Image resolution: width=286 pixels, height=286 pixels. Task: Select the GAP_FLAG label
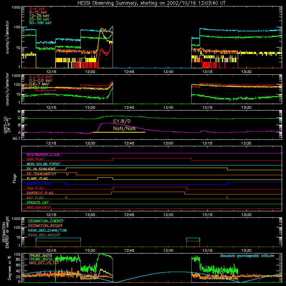point(35,159)
